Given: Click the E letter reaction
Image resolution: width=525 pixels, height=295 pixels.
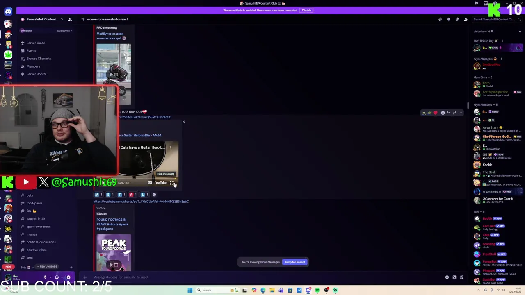Looking at the screenshot, I should click(x=110, y=195).
